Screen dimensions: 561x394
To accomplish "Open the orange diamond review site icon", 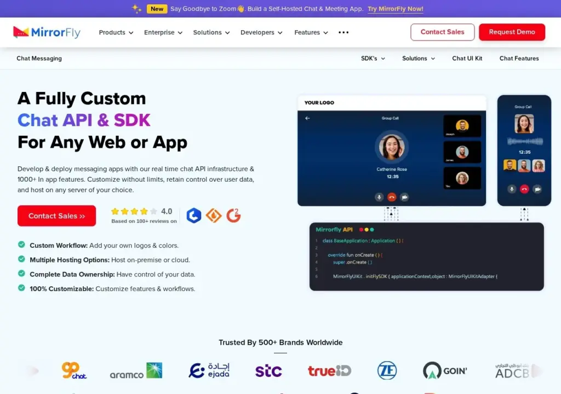I will [214, 215].
